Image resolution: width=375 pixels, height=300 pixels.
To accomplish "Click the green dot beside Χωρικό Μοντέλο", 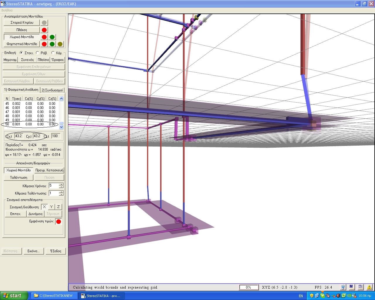I will point(52,37).
